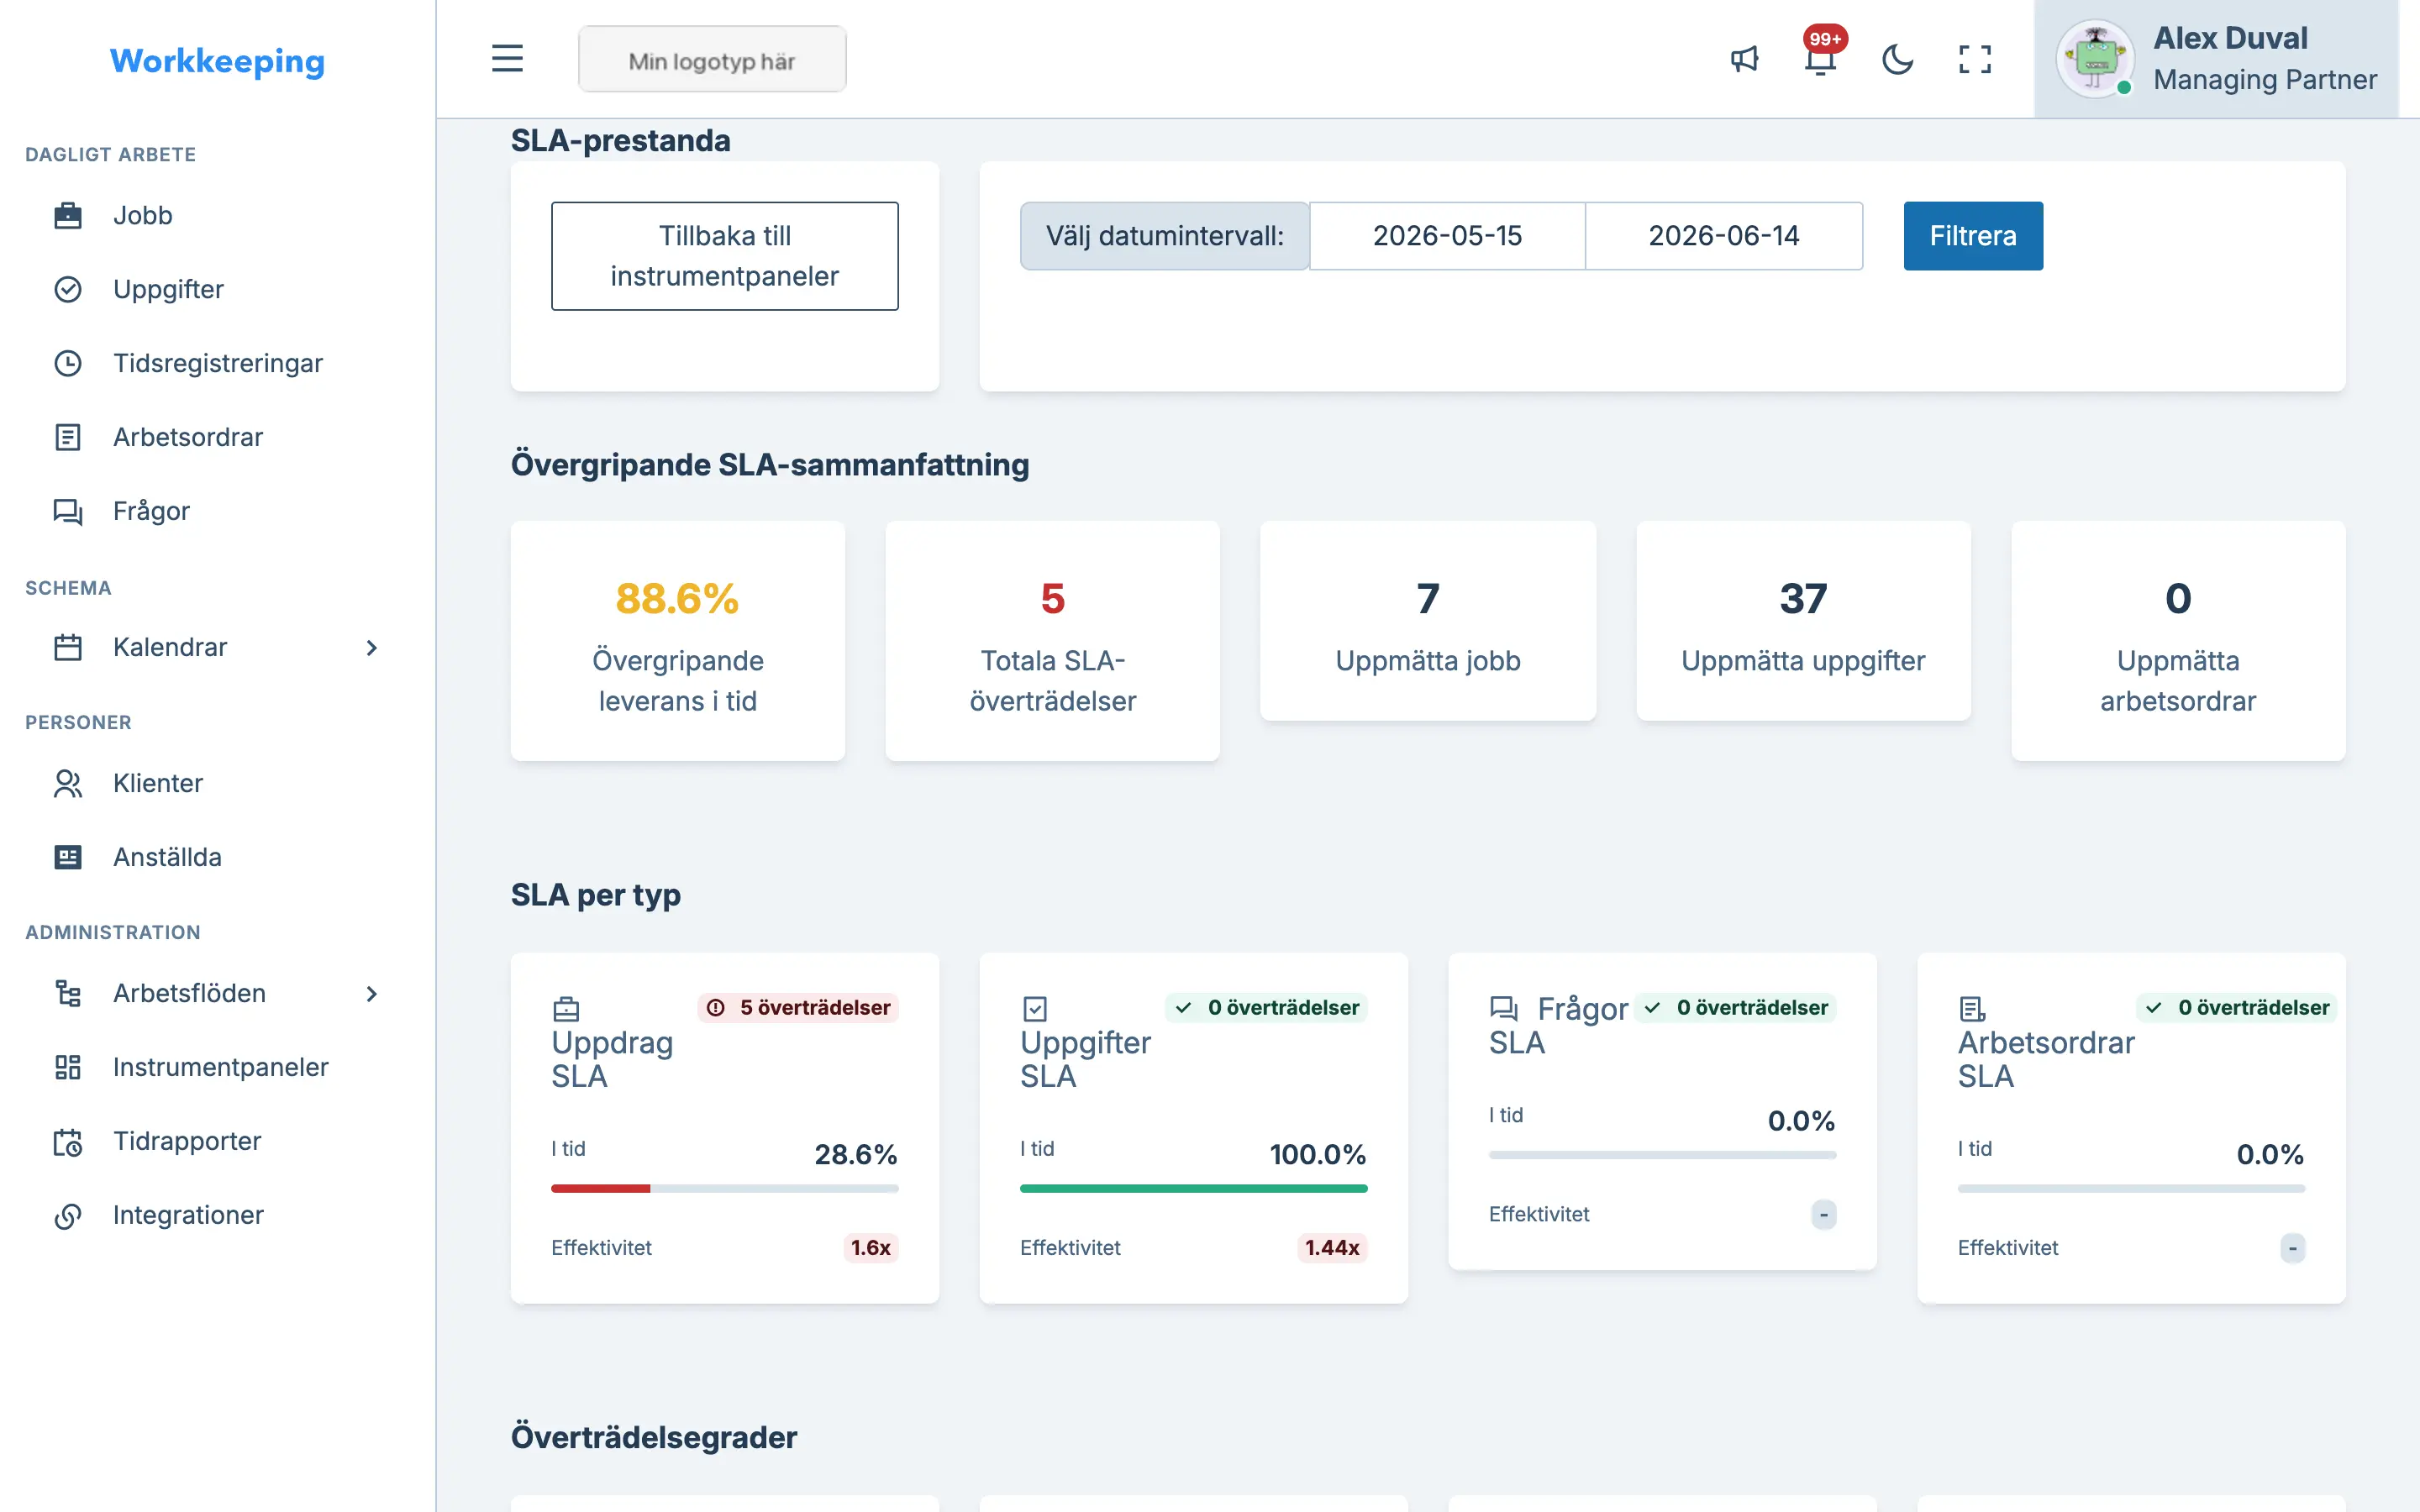Viewport: 2420px width, 1512px height.
Task: Click the Min logotyp här placeholder
Action: pyautogui.click(x=712, y=59)
